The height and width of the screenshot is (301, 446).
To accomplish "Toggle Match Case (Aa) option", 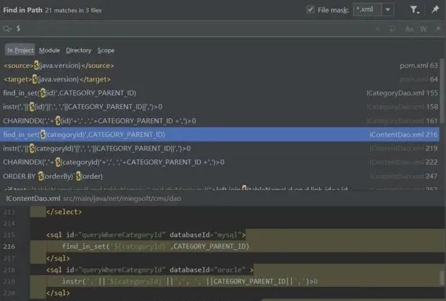I will pyautogui.click(x=409, y=28).
